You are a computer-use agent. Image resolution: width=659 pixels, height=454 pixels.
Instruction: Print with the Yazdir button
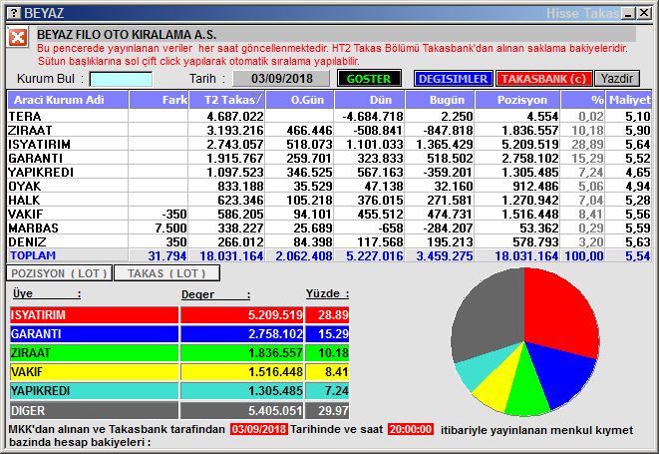pos(616,79)
